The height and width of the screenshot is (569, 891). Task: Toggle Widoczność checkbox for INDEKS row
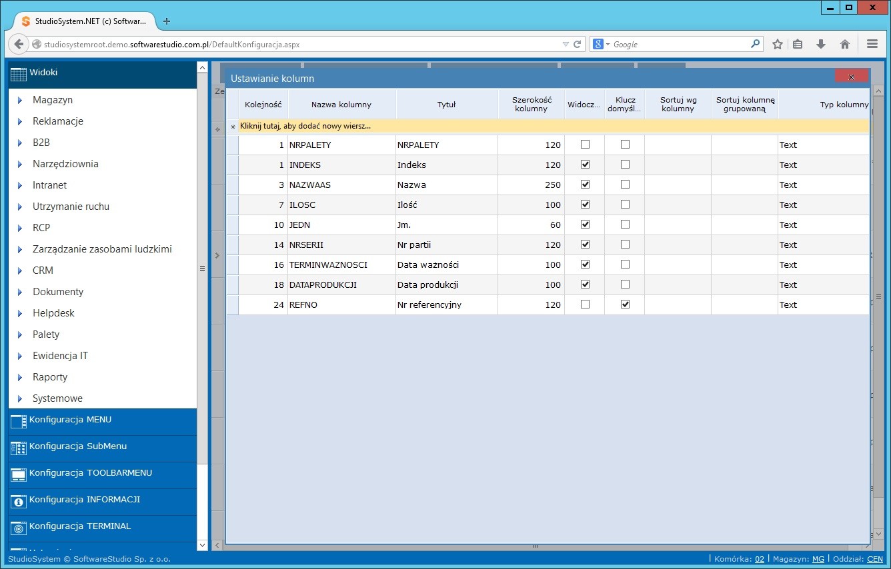pos(585,165)
